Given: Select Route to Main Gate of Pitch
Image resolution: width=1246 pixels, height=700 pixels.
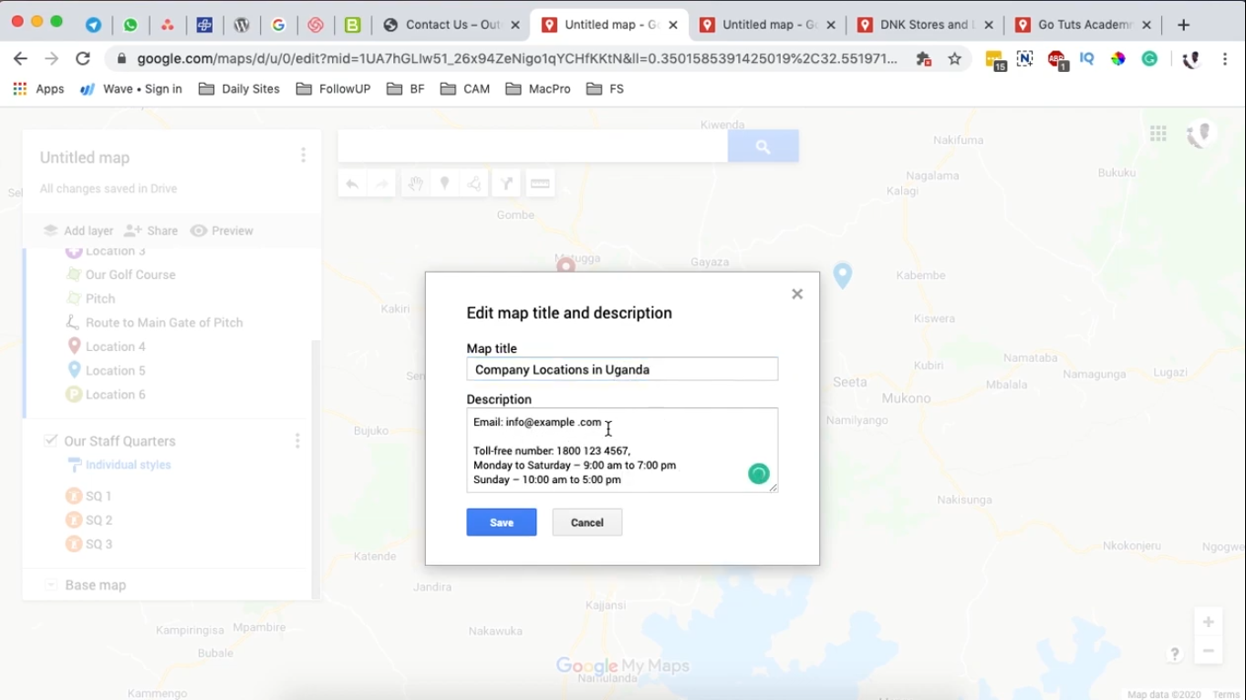Looking at the screenshot, I should tap(164, 323).
